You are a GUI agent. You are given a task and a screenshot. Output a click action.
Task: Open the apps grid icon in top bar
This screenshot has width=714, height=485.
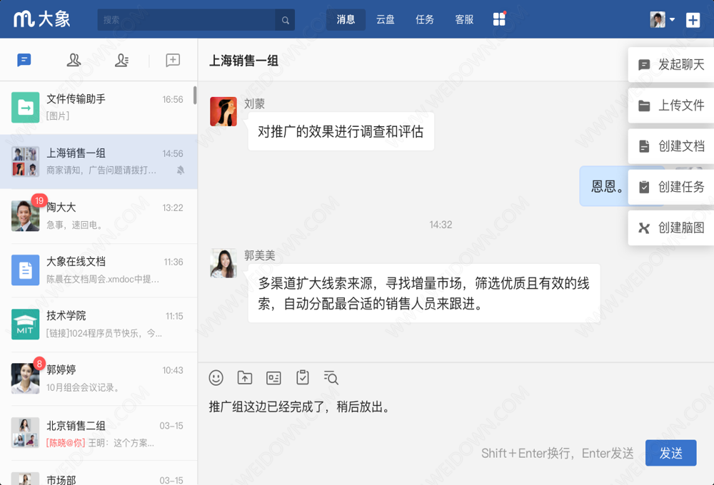(x=499, y=20)
